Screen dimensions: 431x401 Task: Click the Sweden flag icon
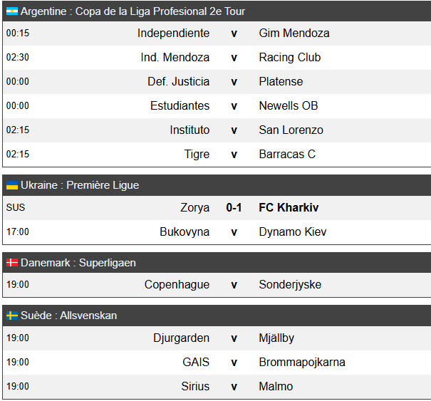pos(12,316)
